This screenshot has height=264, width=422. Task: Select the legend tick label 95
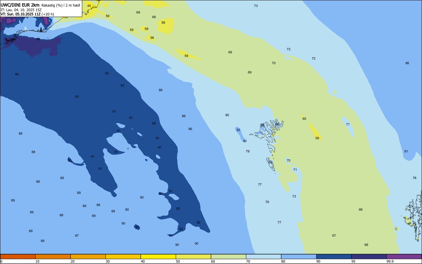coord(353,261)
